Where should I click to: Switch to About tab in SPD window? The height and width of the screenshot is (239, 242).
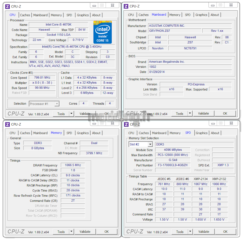(x=215, y=133)
